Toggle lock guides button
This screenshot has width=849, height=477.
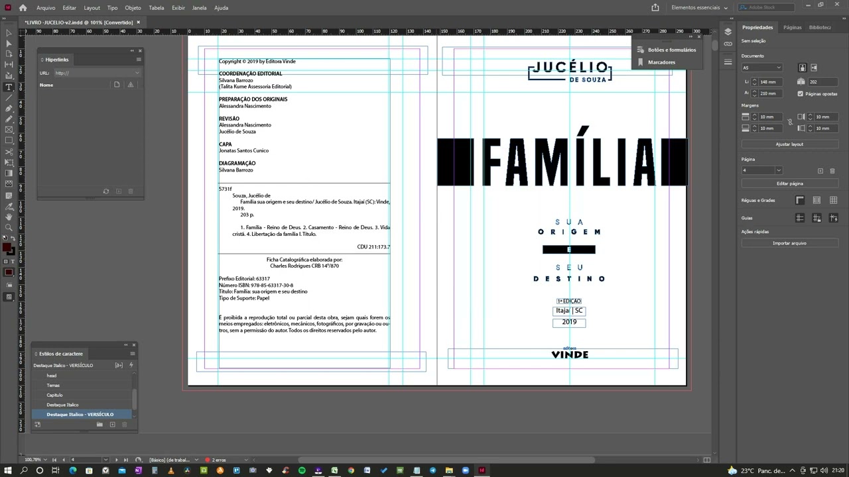click(816, 218)
